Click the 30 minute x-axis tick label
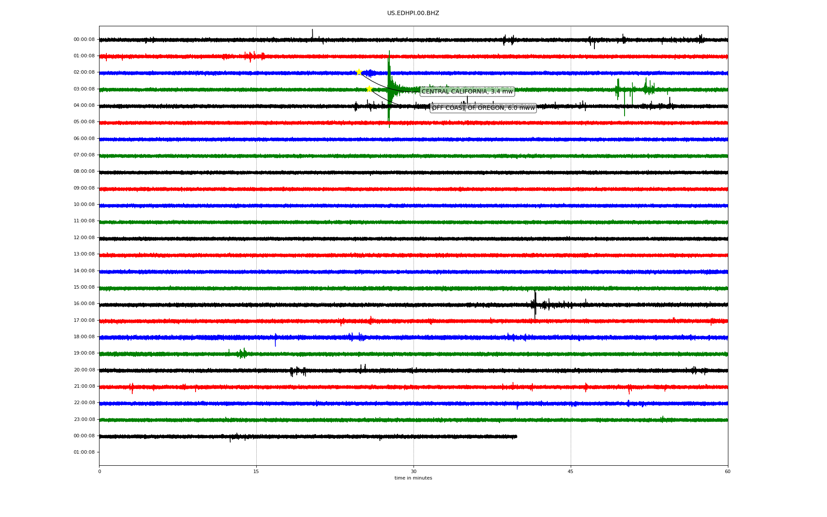The image size is (827, 517). click(x=413, y=471)
